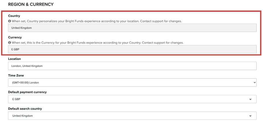Click the chevron arrow on Time Zone select
Viewport: 263px width, 124px height.
pos(254,82)
